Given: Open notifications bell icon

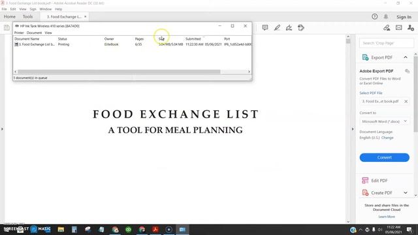Looking at the screenshot, I should 386,16.
